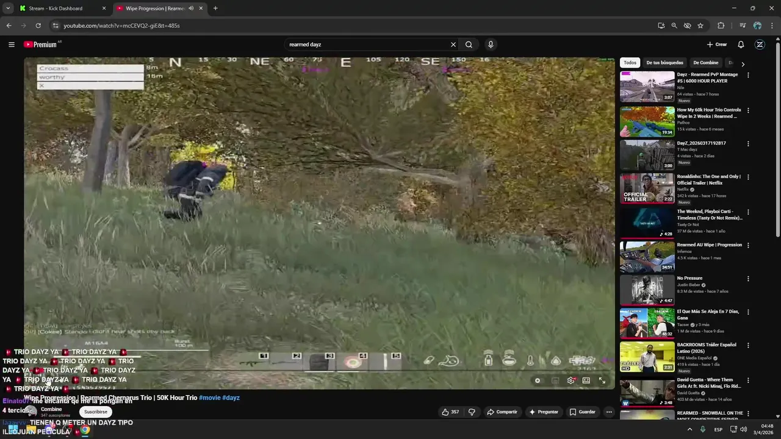This screenshot has height=439, width=781.
Task: Open options menu for El Que Más Se Aleja
Action: point(748,312)
